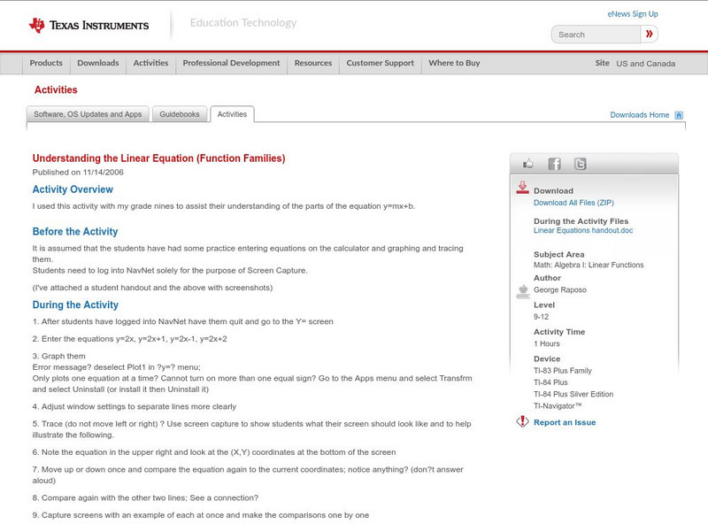The width and height of the screenshot is (708, 524).
Task: Click the Education Technology header text
Action: pyautogui.click(x=243, y=23)
